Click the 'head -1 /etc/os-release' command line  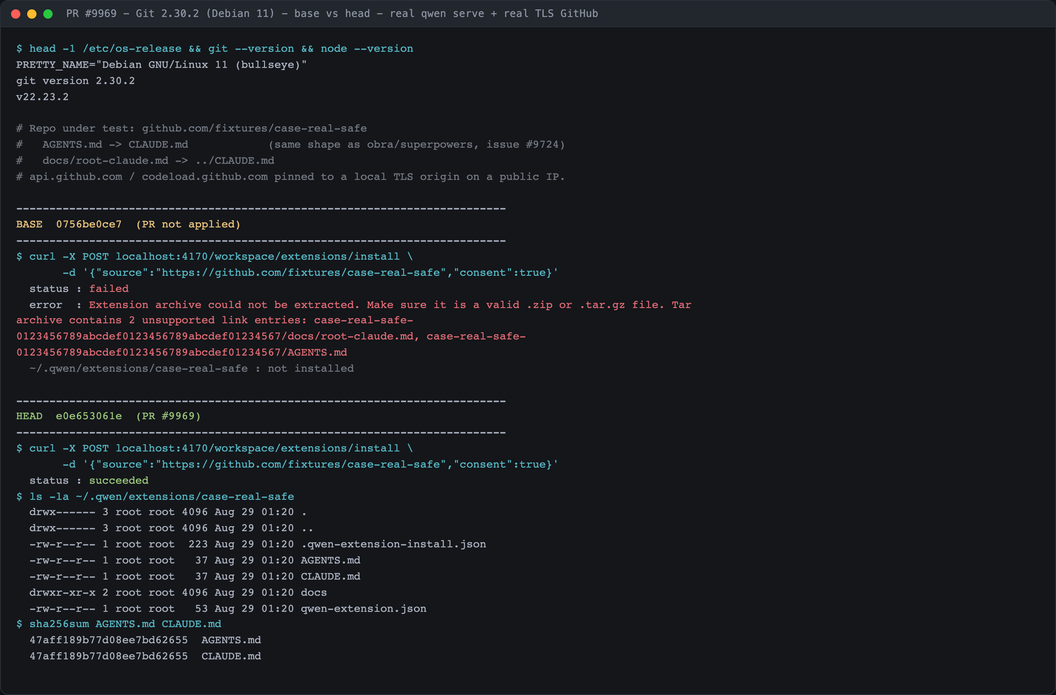(x=215, y=49)
